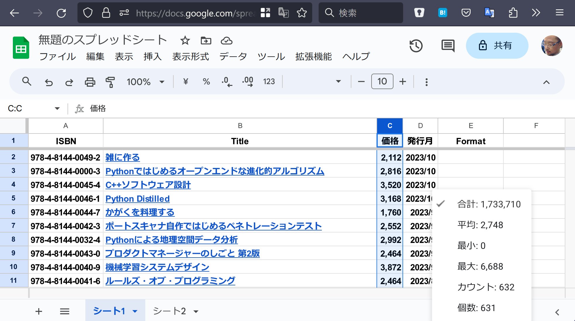Open the データ menu
This screenshot has height=321, width=575.
click(233, 56)
